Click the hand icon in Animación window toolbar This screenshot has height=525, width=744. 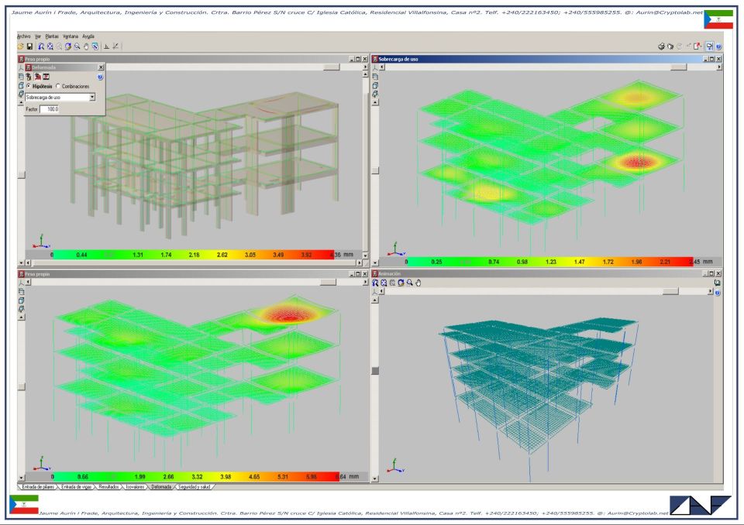417,283
